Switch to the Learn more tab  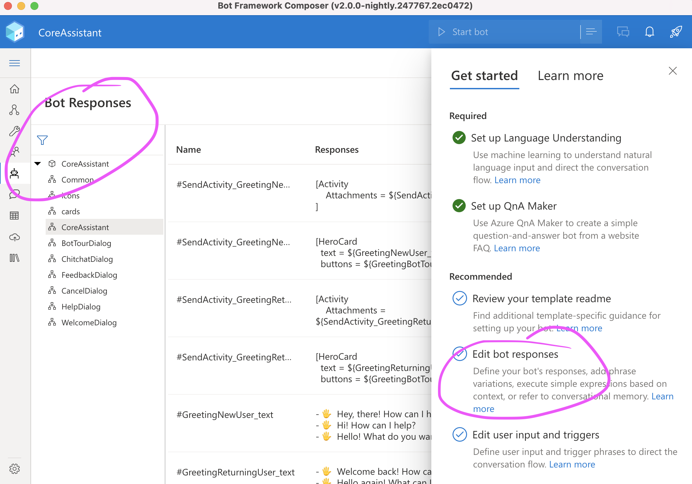(x=570, y=76)
